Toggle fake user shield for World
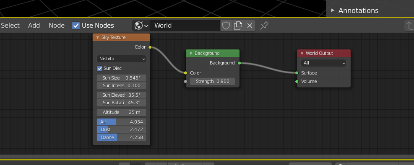The image size is (414, 165). click(226, 26)
